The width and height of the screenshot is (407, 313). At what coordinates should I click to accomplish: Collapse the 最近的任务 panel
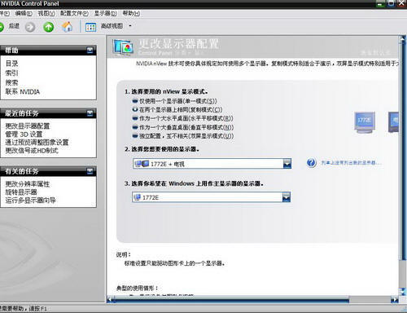tap(90, 113)
